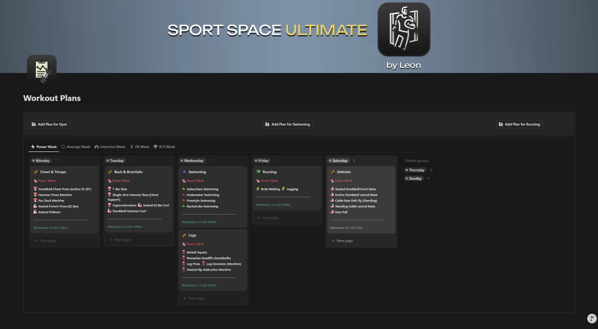Click icon beside Deltoids card title
Screen dimensions: 598x329
pos(333,172)
